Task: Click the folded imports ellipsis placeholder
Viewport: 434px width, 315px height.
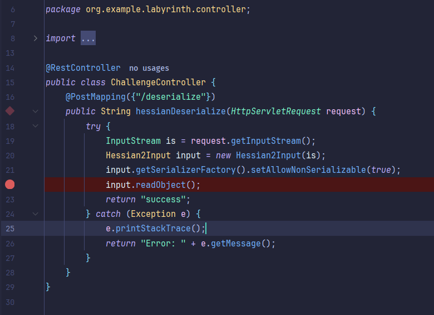Action: click(88, 38)
